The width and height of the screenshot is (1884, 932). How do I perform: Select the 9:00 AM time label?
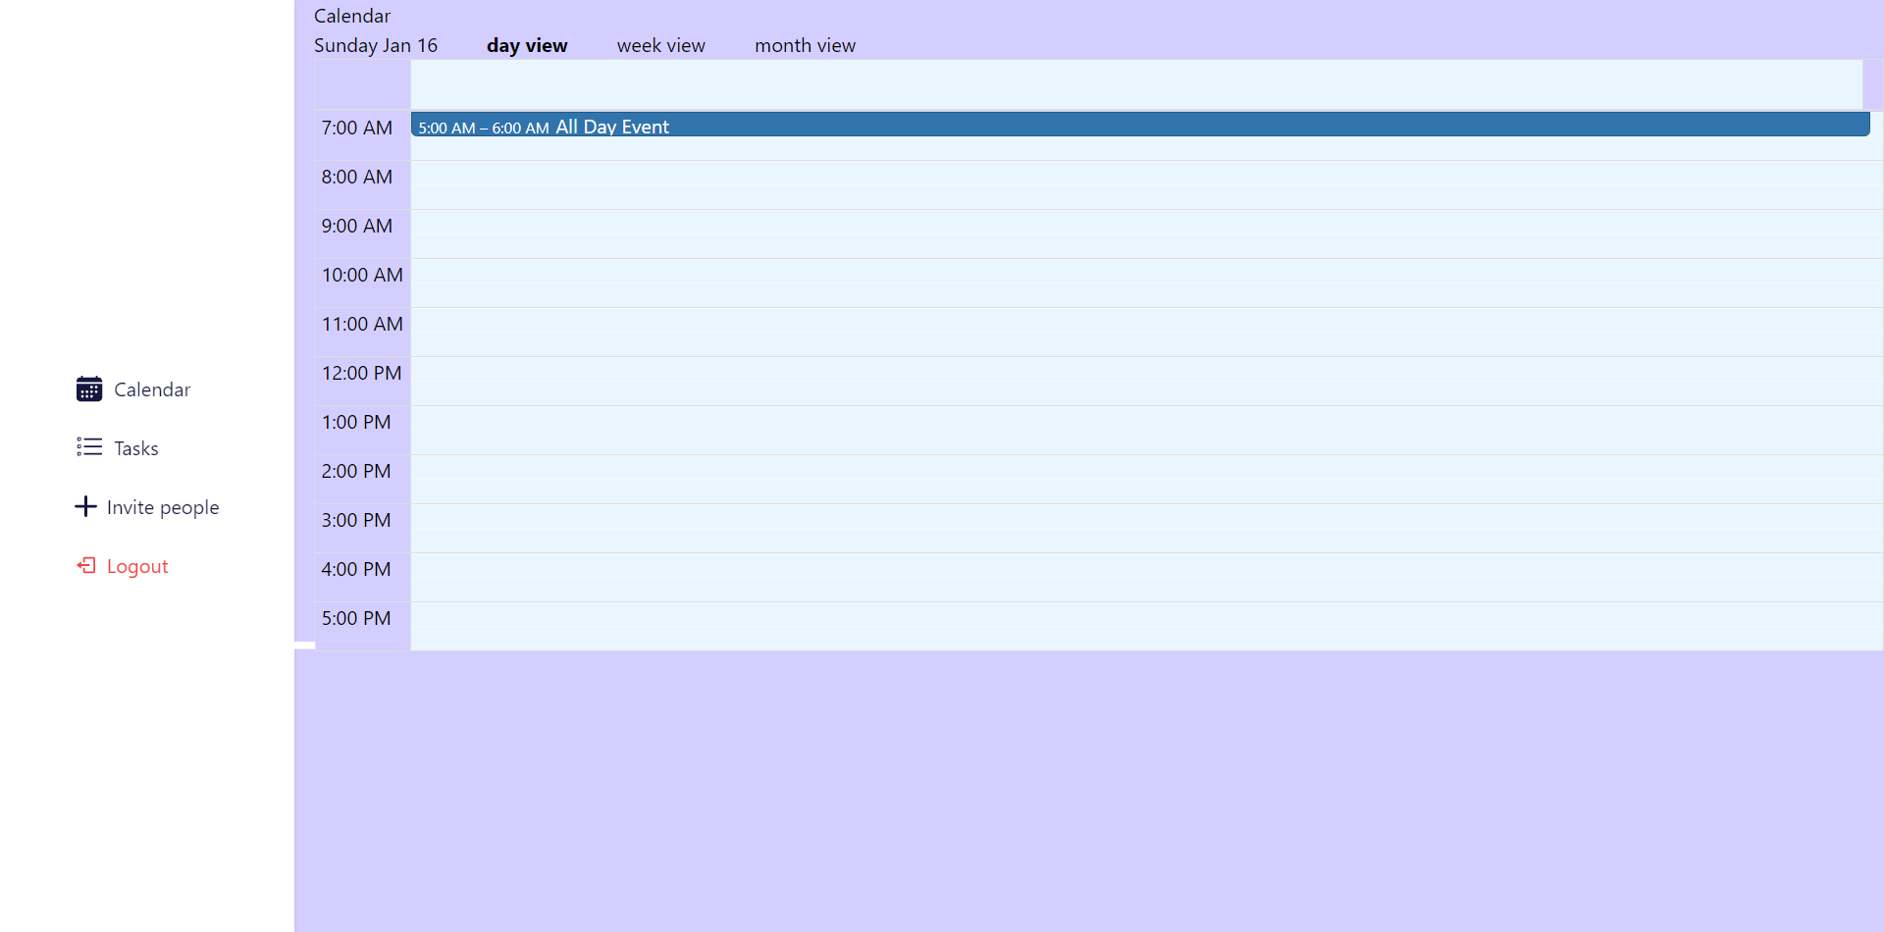[357, 226]
